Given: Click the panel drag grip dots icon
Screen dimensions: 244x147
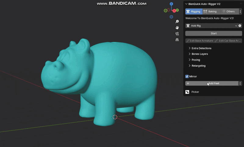Looking at the screenshot, I should point(241,4).
